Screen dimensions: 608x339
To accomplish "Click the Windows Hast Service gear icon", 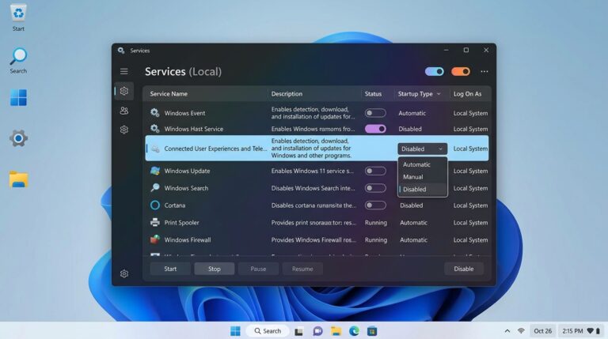I will click(154, 129).
